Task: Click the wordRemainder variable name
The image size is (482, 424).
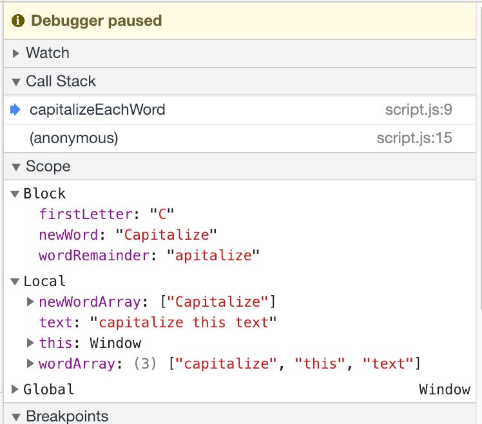Action: 94,256
